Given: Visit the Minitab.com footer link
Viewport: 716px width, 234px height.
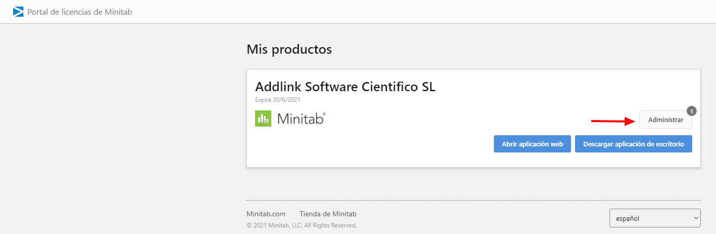Looking at the screenshot, I should click(266, 214).
